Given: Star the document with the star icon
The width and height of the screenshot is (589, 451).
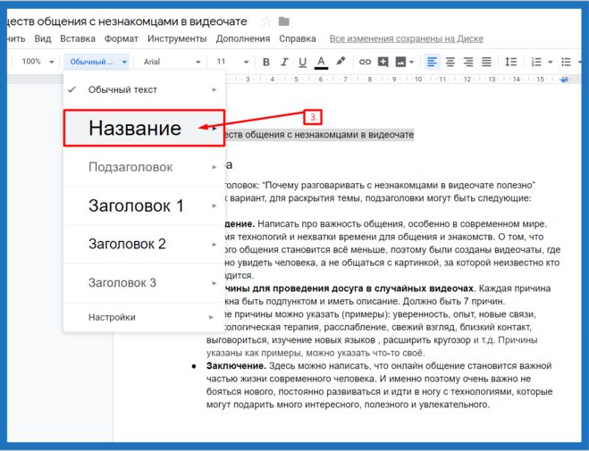Looking at the screenshot, I should pos(266,21).
